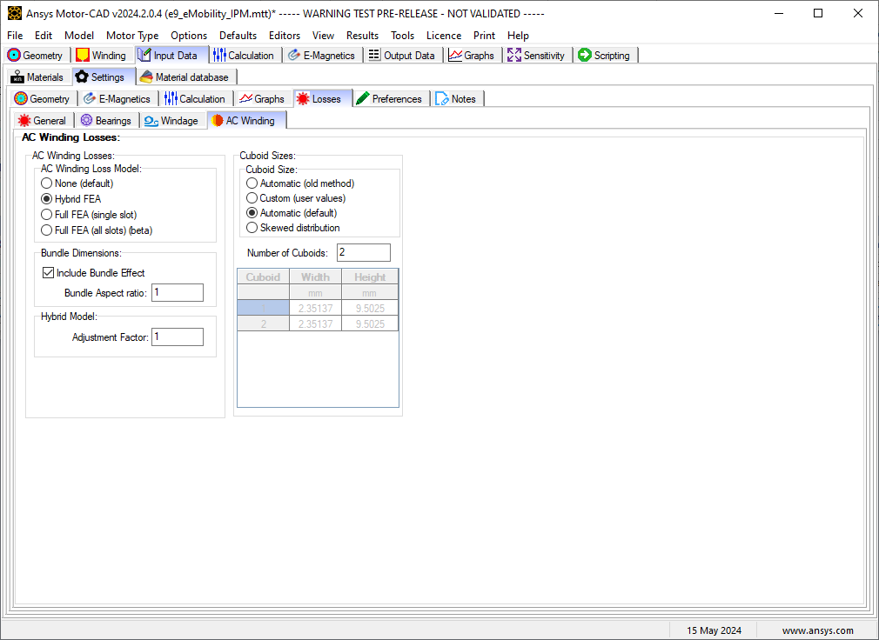Click the Bundle Aspect ratio field
The width and height of the screenshot is (879, 640).
pos(177,293)
